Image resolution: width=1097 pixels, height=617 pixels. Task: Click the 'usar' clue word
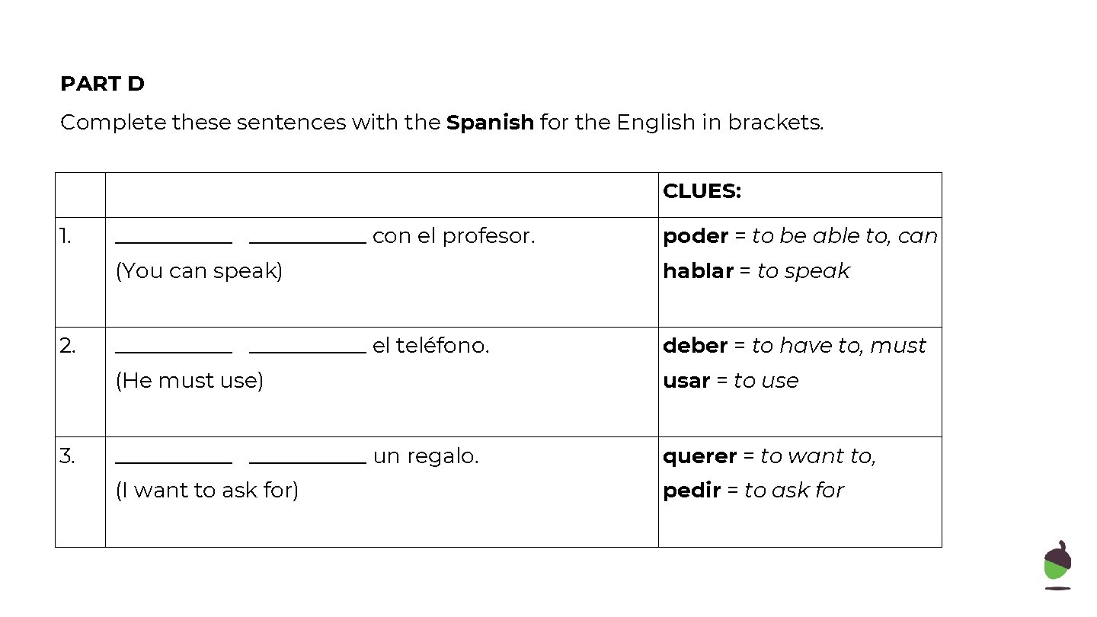[x=686, y=381]
